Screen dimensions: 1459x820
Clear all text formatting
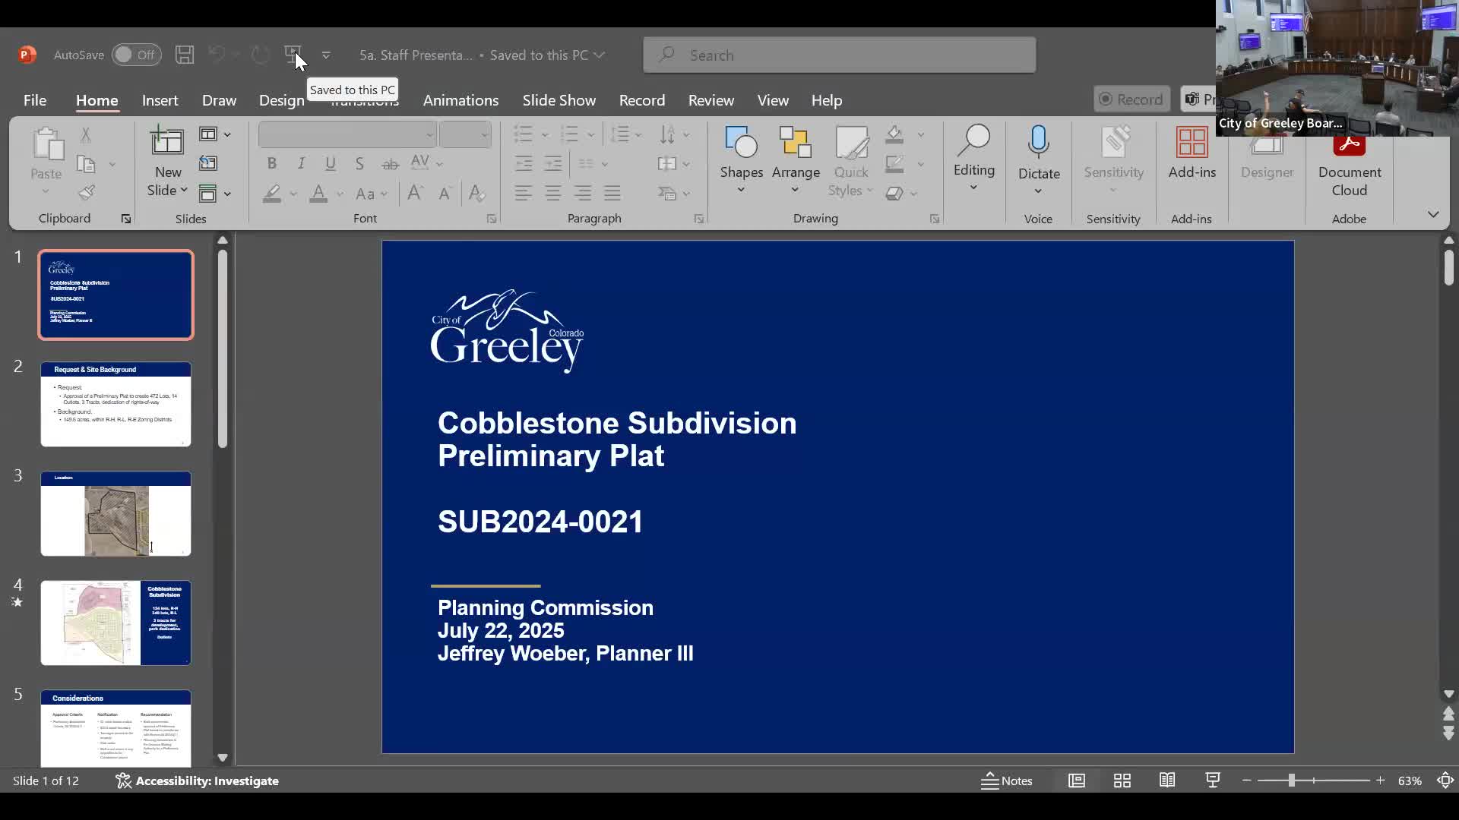[x=476, y=194]
